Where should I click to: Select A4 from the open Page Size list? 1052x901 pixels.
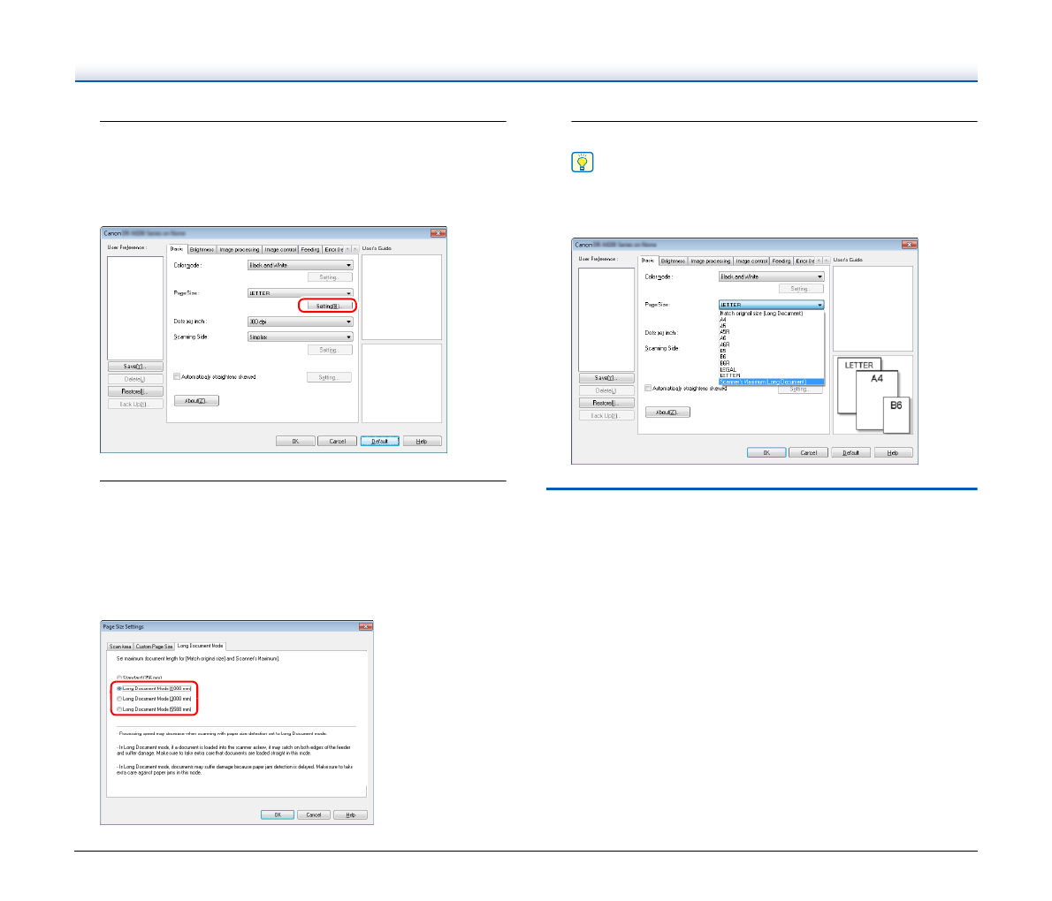click(x=723, y=320)
